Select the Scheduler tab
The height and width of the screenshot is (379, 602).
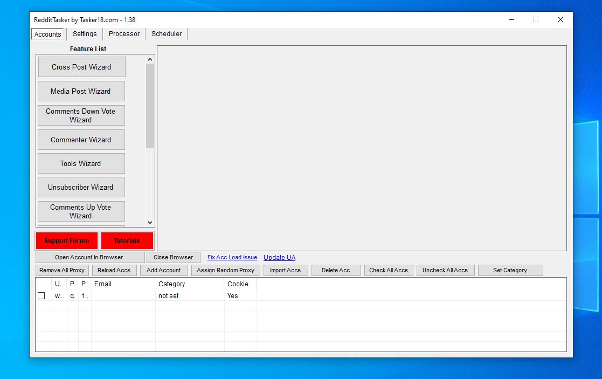166,34
